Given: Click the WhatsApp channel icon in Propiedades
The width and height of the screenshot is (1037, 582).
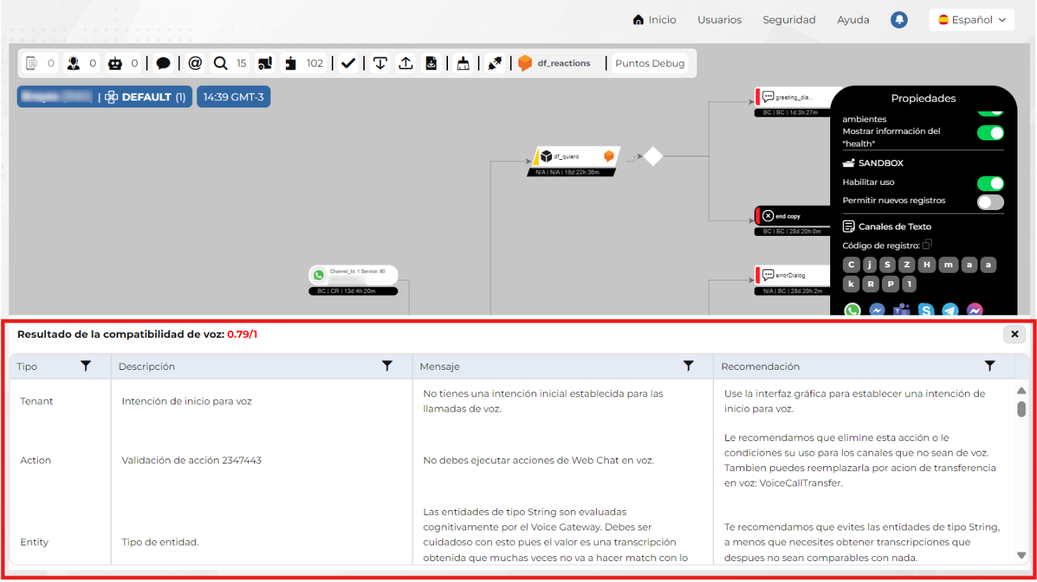Looking at the screenshot, I should click(x=853, y=310).
